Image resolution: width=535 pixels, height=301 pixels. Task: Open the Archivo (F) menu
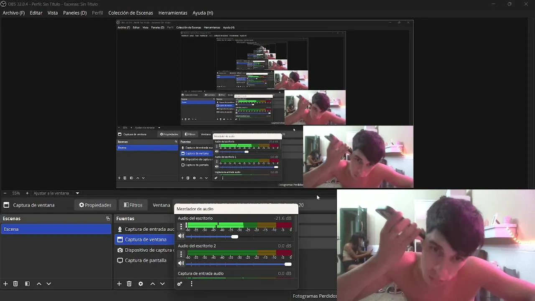click(14, 13)
